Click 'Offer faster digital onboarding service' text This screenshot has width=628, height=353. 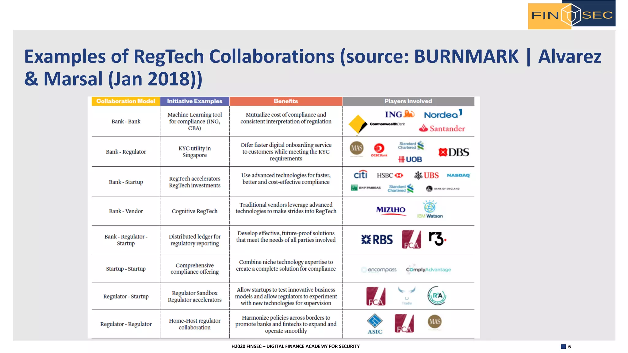(x=286, y=152)
